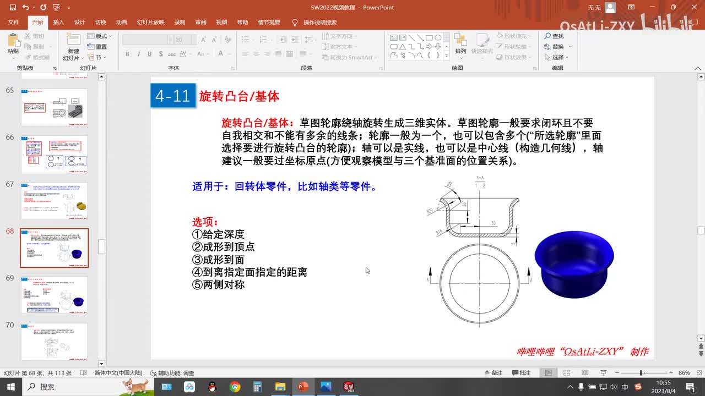Select slide 65 thumbnail
705x396 pixels.
coord(54,107)
